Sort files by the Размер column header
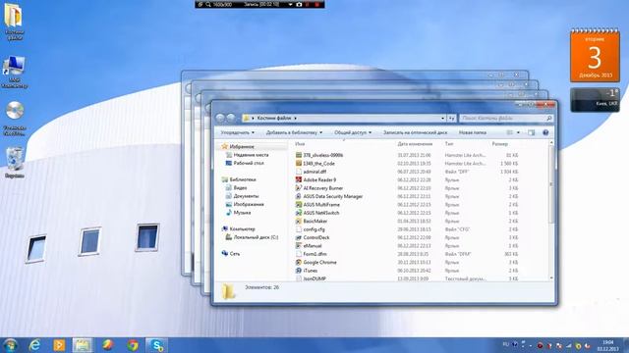This screenshot has width=629, height=353. click(500, 144)
